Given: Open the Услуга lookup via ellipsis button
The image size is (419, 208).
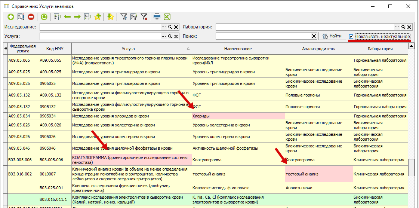Looking at the screenshot, I should [x=164, y=36].
